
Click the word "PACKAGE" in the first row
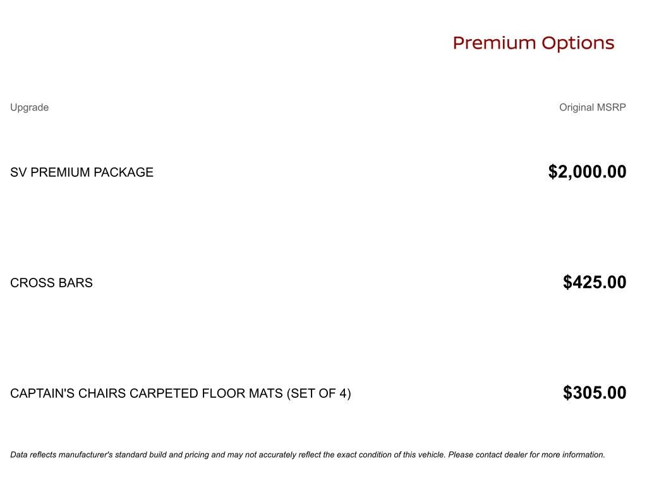[126, 172]
